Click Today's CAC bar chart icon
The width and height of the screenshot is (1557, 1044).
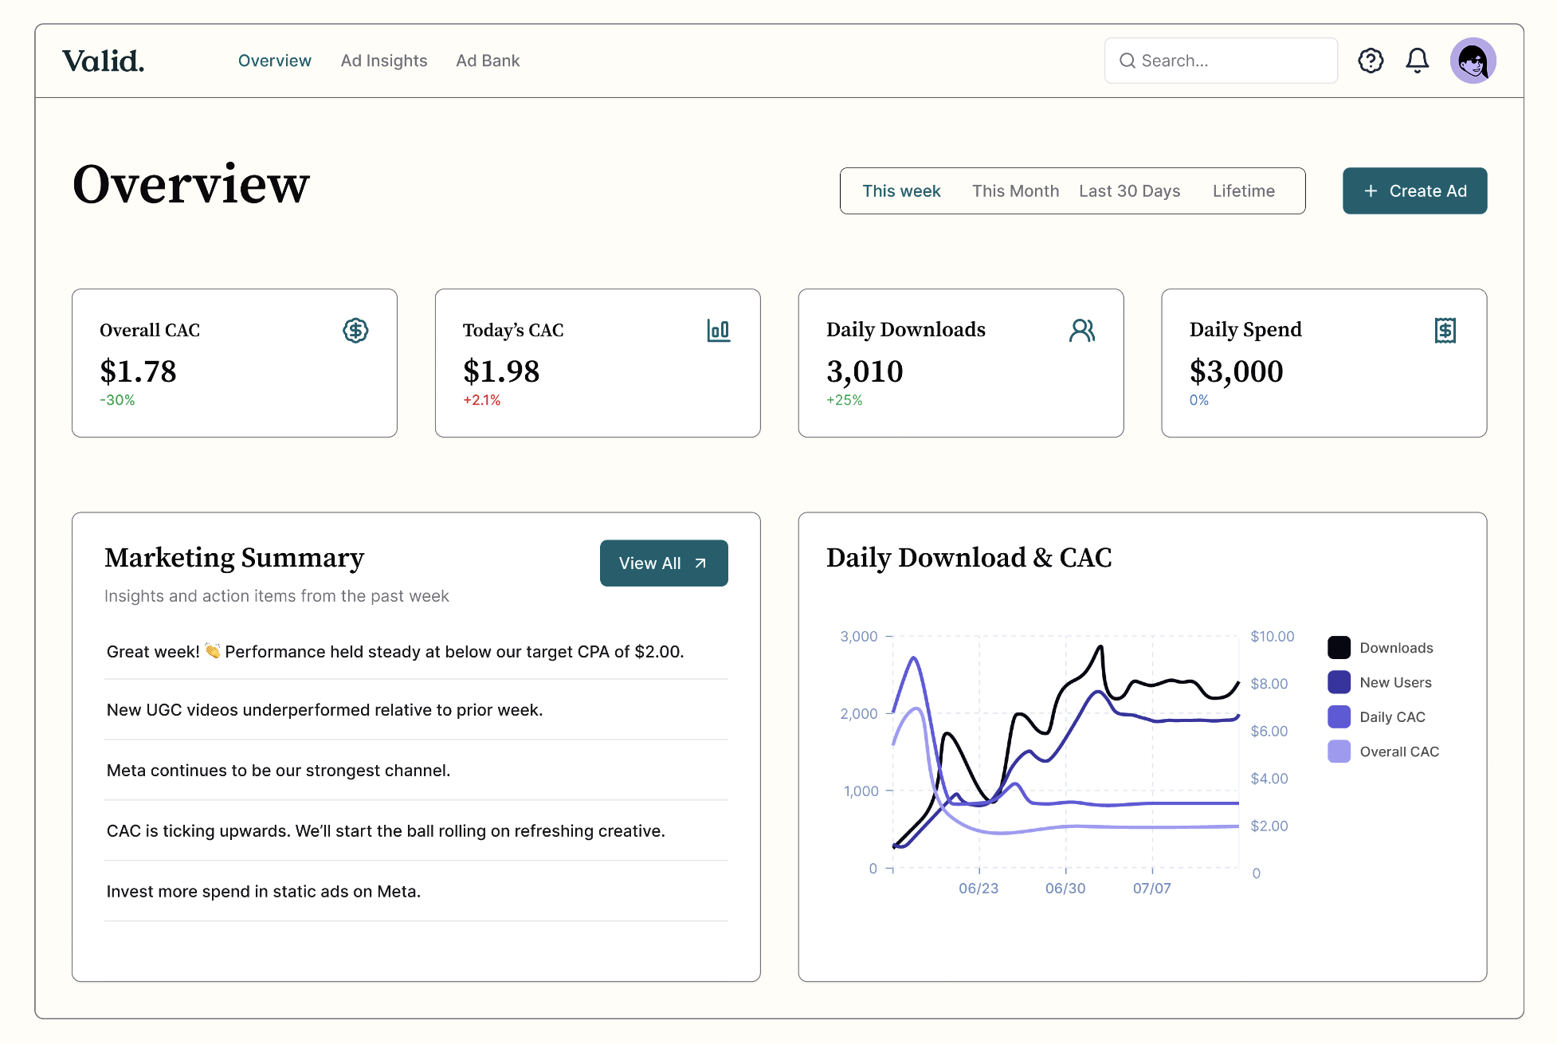click(718, 330)
